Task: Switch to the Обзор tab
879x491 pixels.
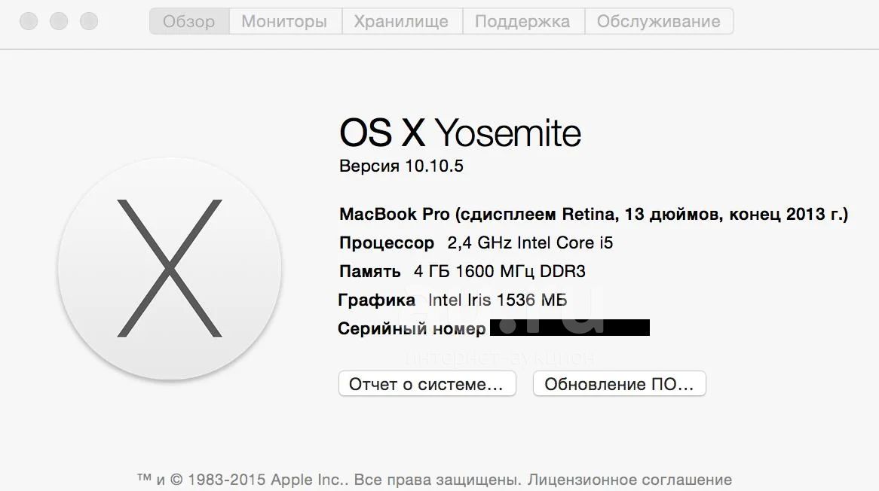Action: click(x=189, y=21)
